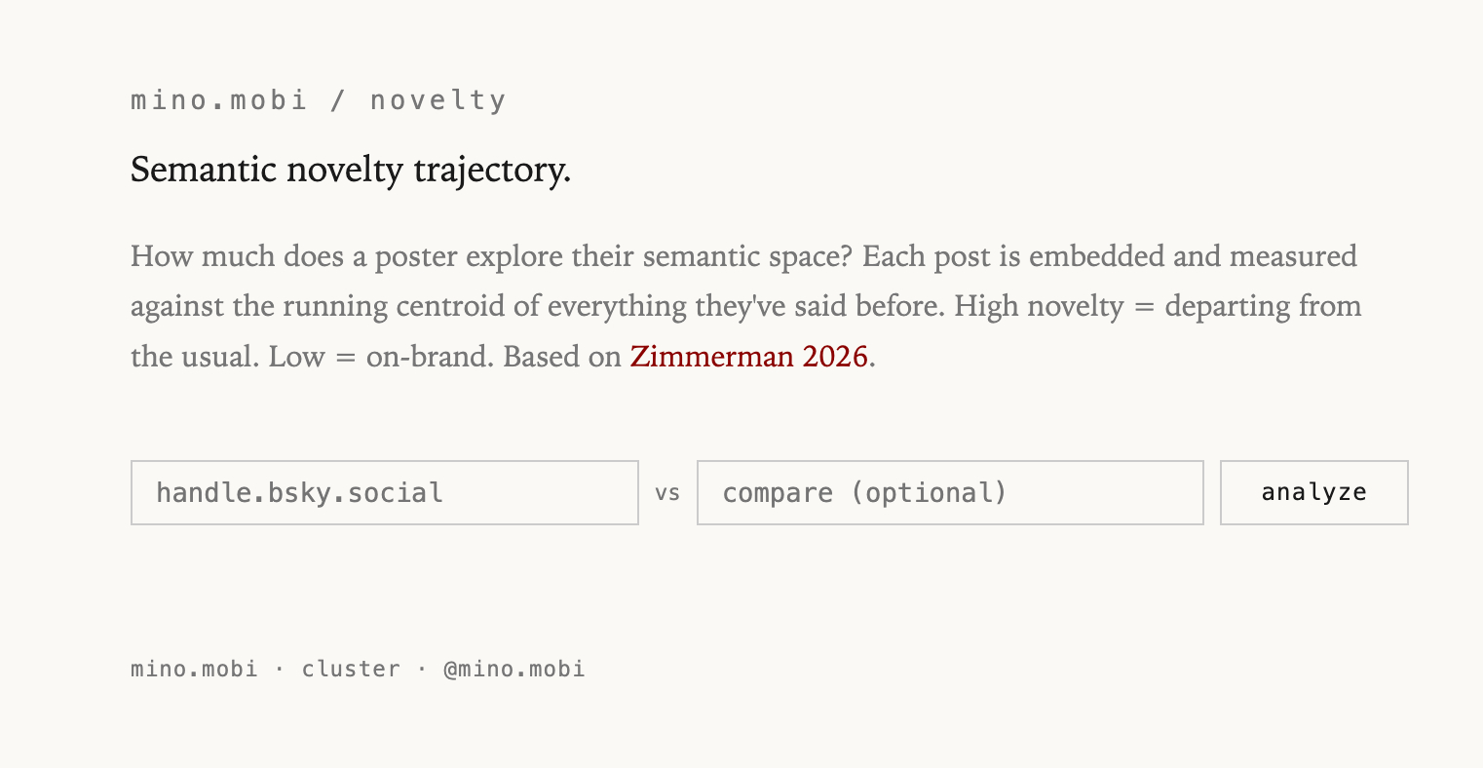Open the mino.mobi link in the footer
1483x768 pixels.
pyautogui.click(x=194, y=669)
